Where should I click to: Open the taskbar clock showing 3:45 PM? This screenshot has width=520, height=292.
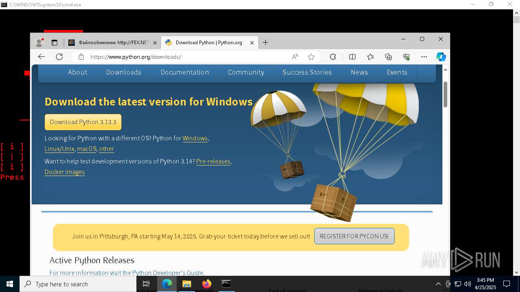[485, 284]
